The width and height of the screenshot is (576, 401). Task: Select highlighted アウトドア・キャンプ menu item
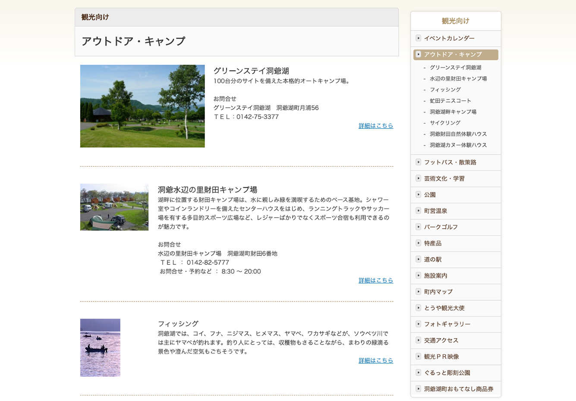point(456,55)
